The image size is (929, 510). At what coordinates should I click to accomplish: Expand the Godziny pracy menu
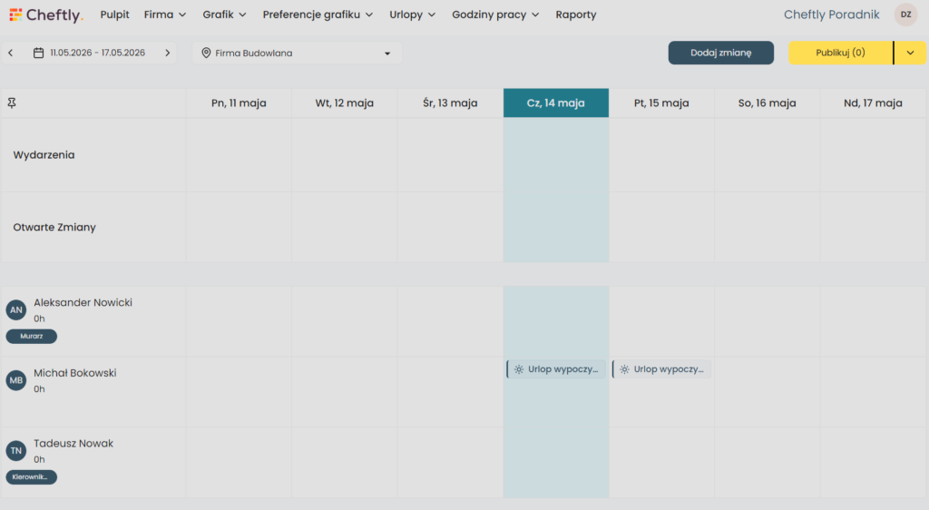click(495, 15)
